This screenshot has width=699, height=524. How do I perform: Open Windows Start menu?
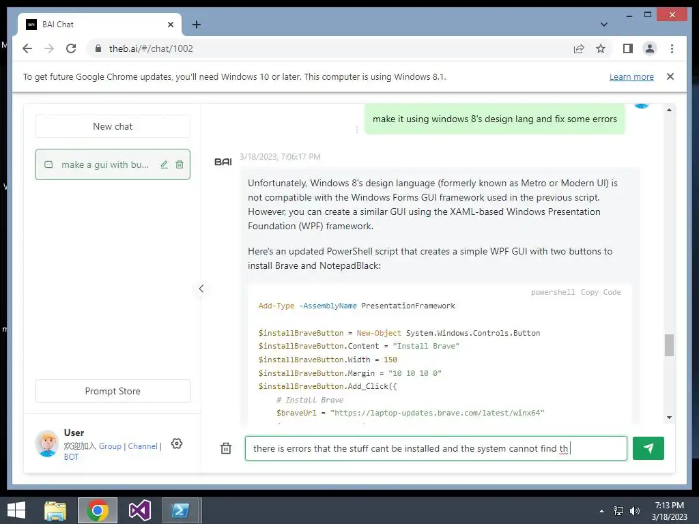tap(16, 510)
